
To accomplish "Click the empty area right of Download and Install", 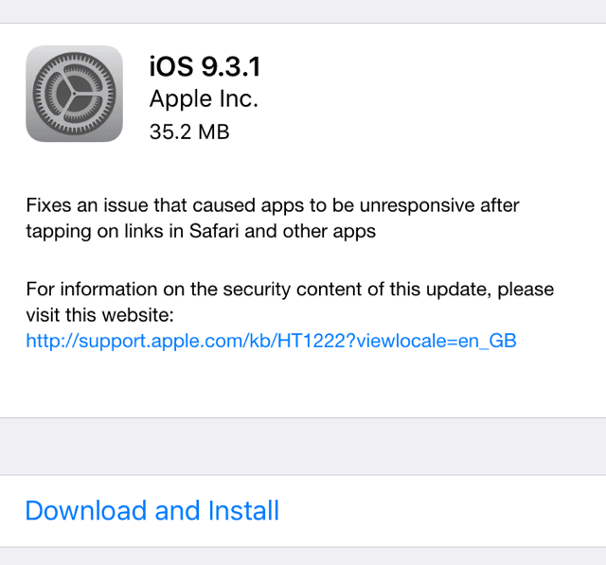I will point(440,510).
